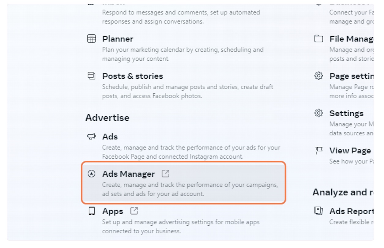384x248 pixels.
Task: Select Posts & stories menu entry
Action: [x=133, y=76]
